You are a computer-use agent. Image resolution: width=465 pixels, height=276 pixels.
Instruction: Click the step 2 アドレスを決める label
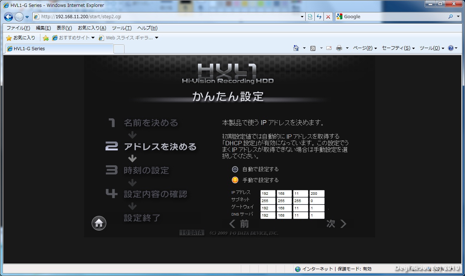click(x=160, y=147)
